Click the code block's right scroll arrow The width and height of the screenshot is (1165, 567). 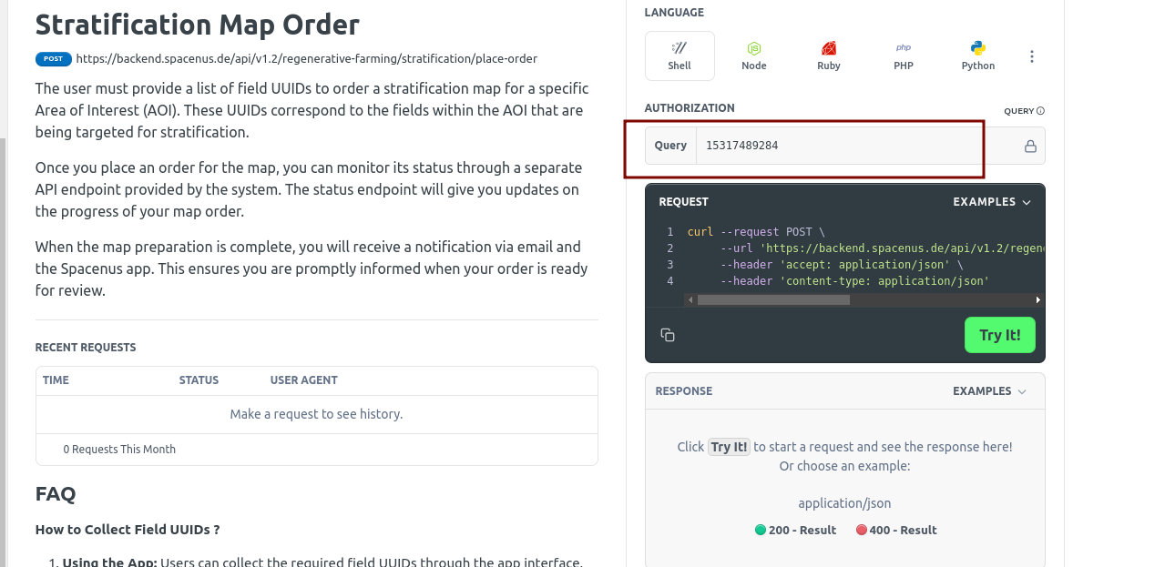click(1037, 299)
